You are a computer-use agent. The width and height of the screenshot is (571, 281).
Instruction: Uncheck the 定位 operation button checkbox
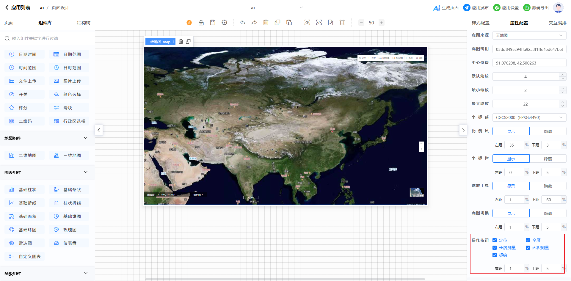tap(495, 240)
